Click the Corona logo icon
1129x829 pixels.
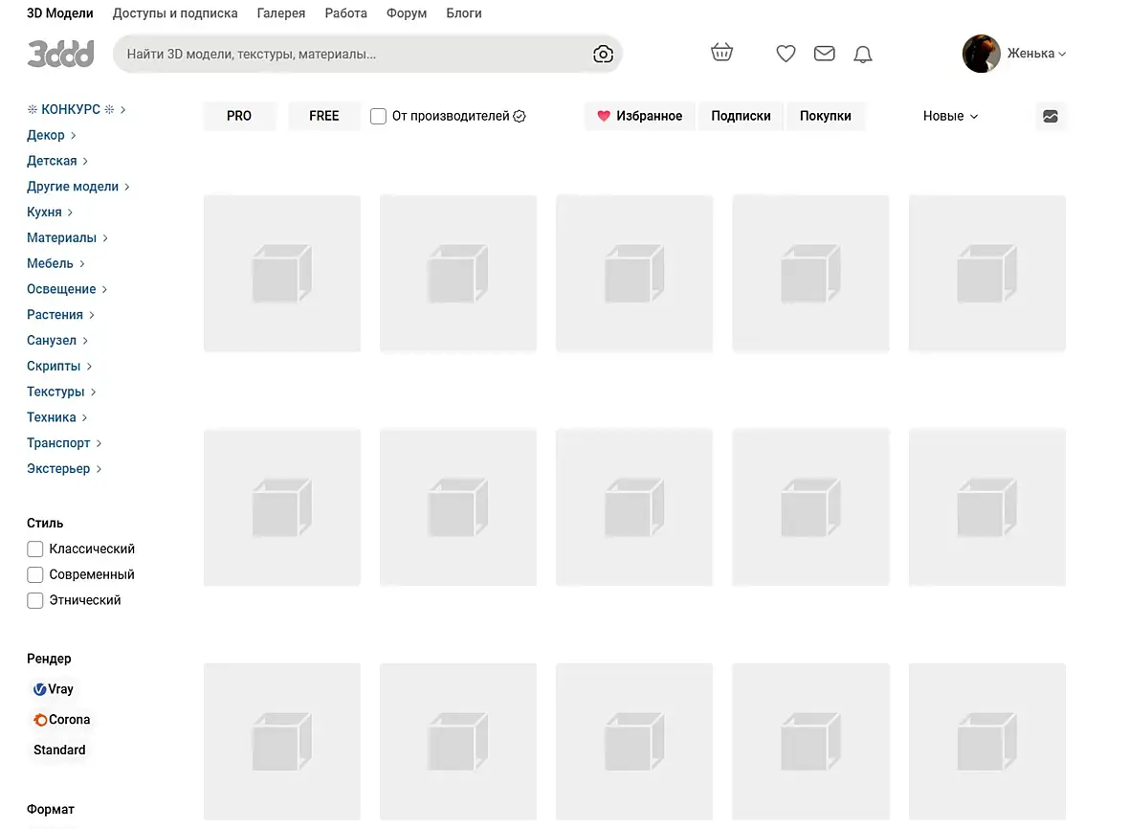[40, 720]
